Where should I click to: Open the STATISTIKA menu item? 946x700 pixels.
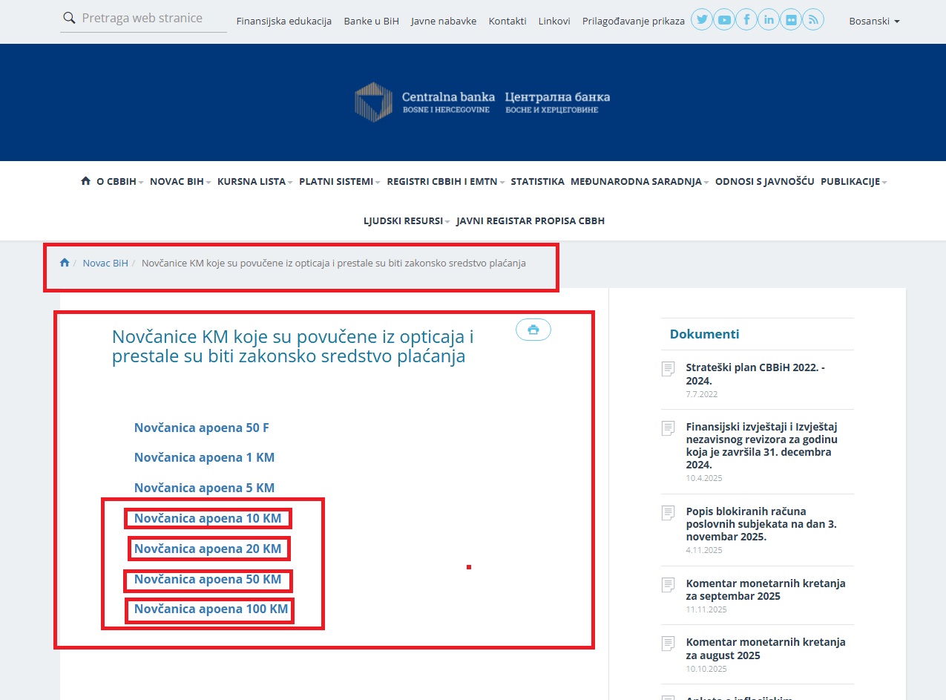pos(537,181)
